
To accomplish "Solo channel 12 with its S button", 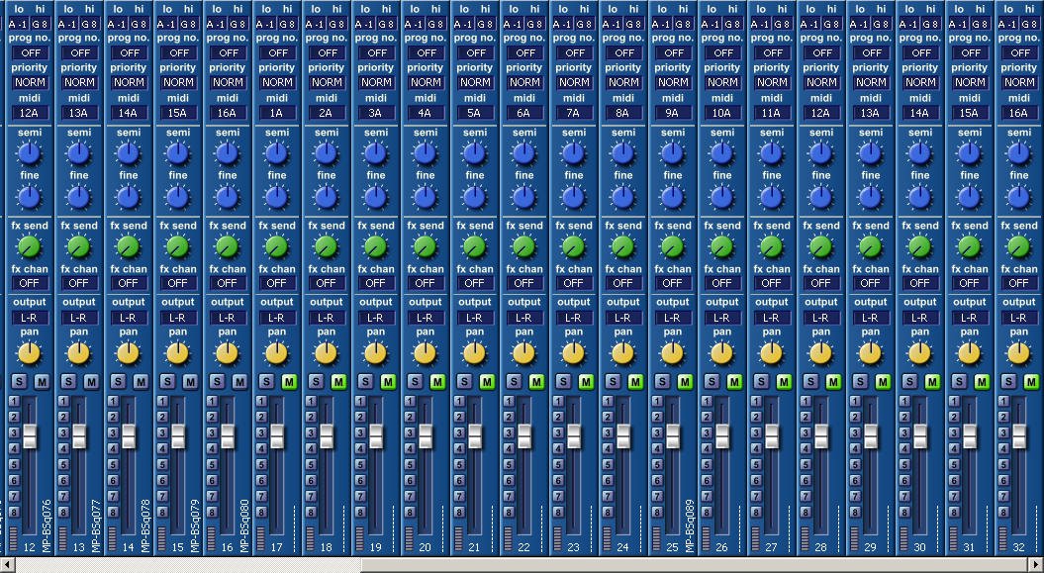I will pyautogui.click(x=19, y=382).
